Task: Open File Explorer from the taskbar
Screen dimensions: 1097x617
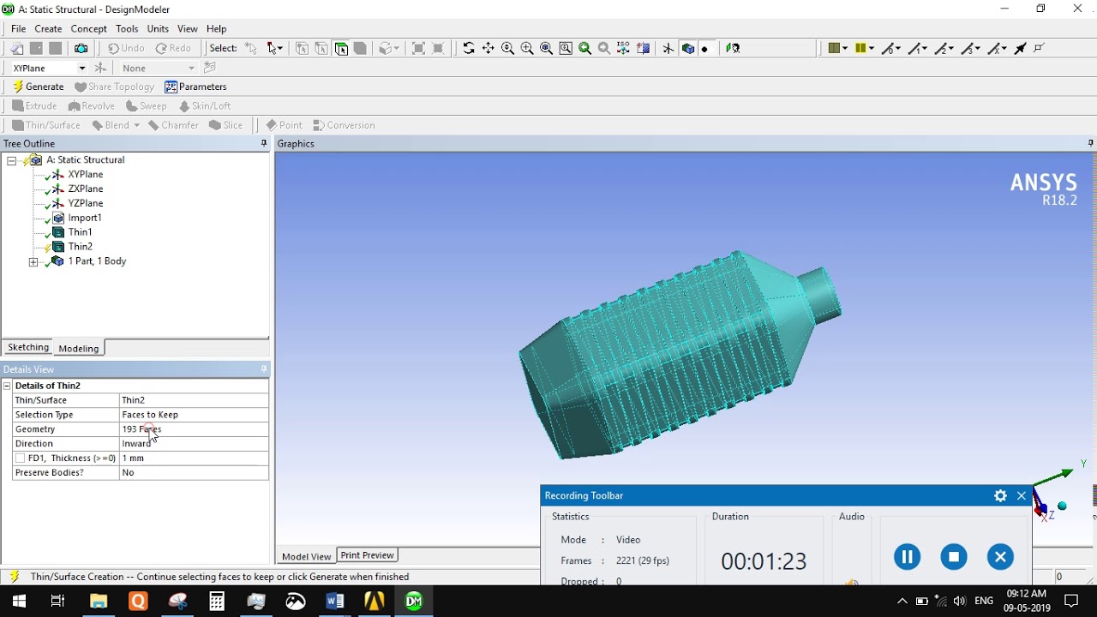Action: pos(99,602)
